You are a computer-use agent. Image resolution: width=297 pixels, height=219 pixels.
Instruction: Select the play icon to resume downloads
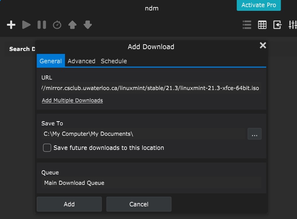(26, 25)
